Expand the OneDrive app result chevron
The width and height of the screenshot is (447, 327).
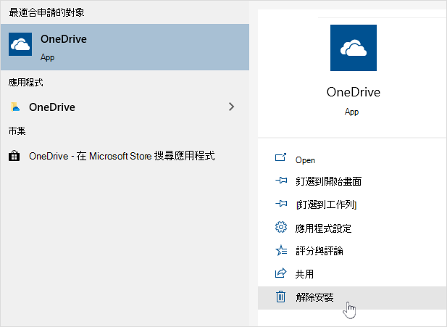(232, 107)
